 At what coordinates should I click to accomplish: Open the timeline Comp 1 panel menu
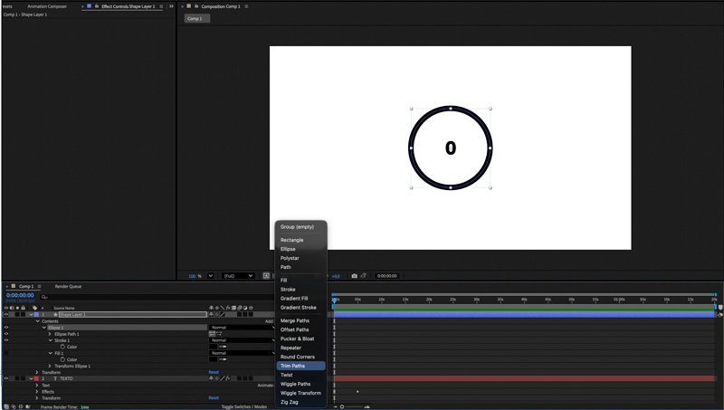click(39, 286)
